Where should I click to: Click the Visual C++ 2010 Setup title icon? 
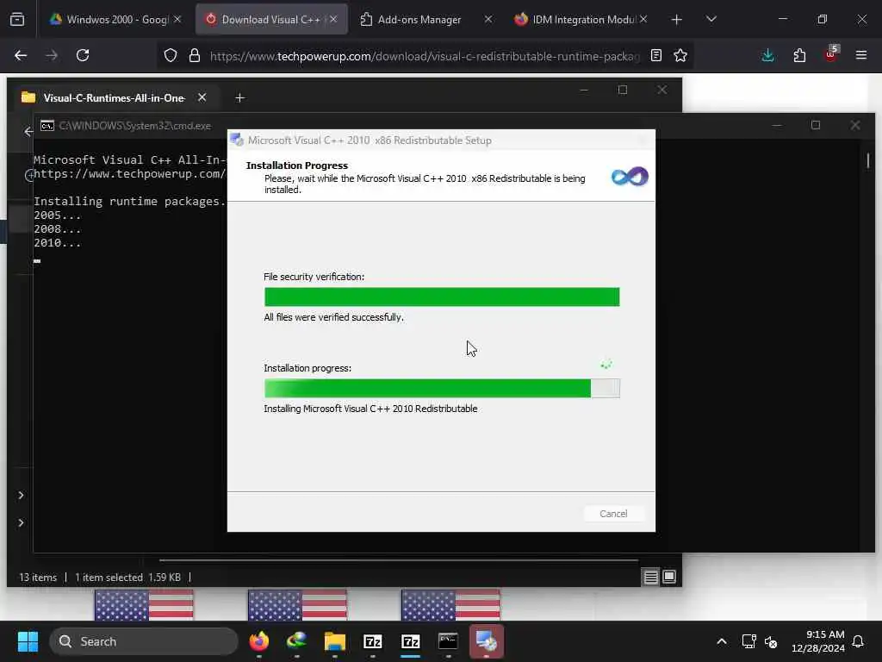pos(237,141)
